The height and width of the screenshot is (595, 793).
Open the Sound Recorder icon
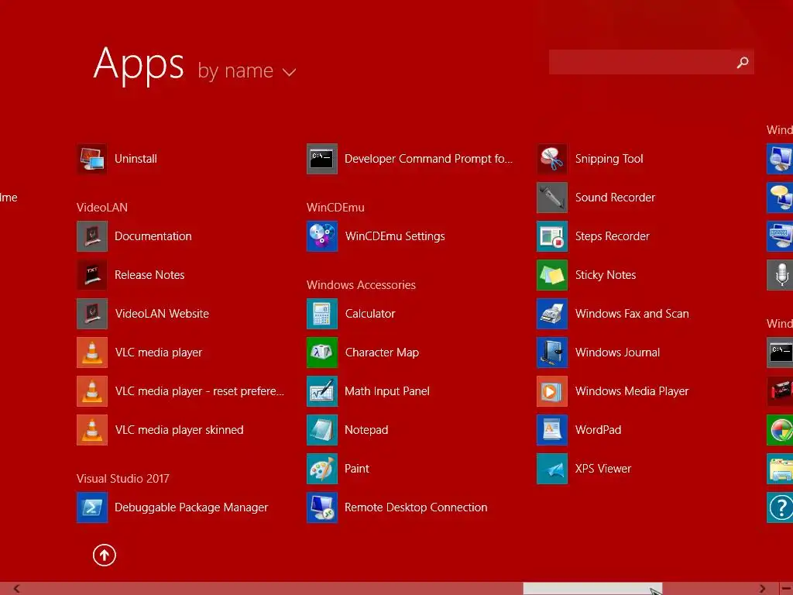coord(552,198)
